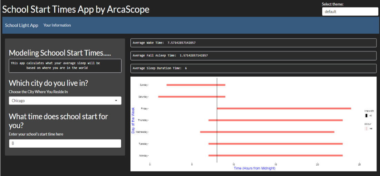The width and height of the screenshot is (380, 176).
Task: Open the Your Information tab
Action: (57, 25)
